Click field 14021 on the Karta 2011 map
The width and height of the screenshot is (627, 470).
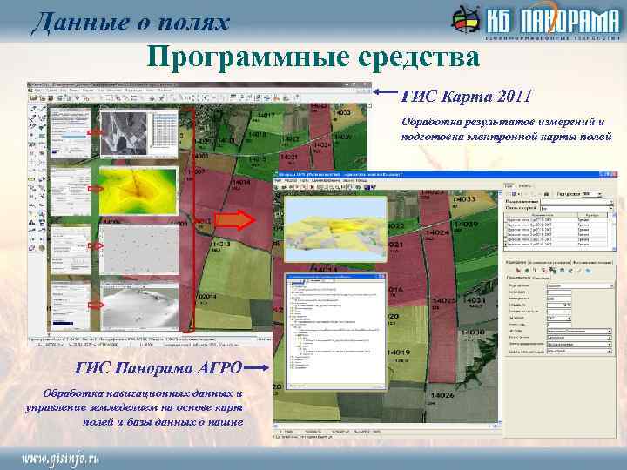[x=289, y=157]
